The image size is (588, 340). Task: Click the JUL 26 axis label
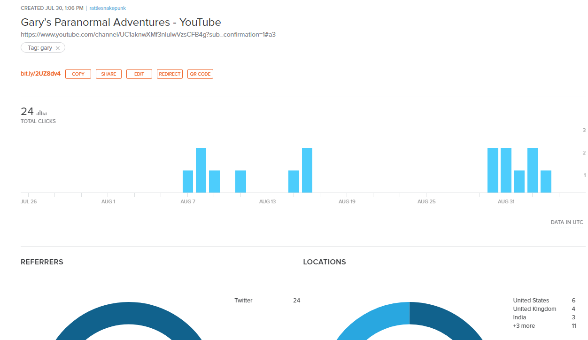[x=29, y=201]
